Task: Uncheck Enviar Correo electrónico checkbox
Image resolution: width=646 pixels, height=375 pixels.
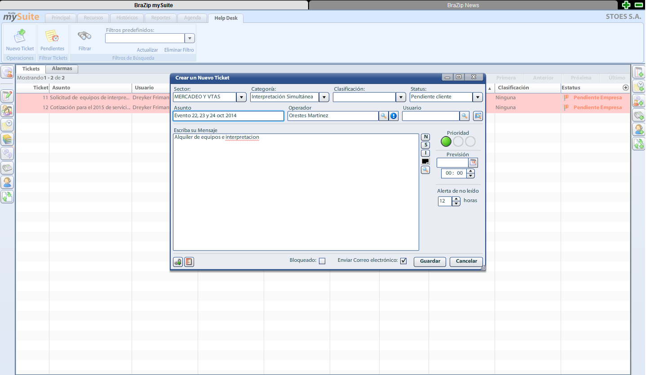Action: coord(403,261)
